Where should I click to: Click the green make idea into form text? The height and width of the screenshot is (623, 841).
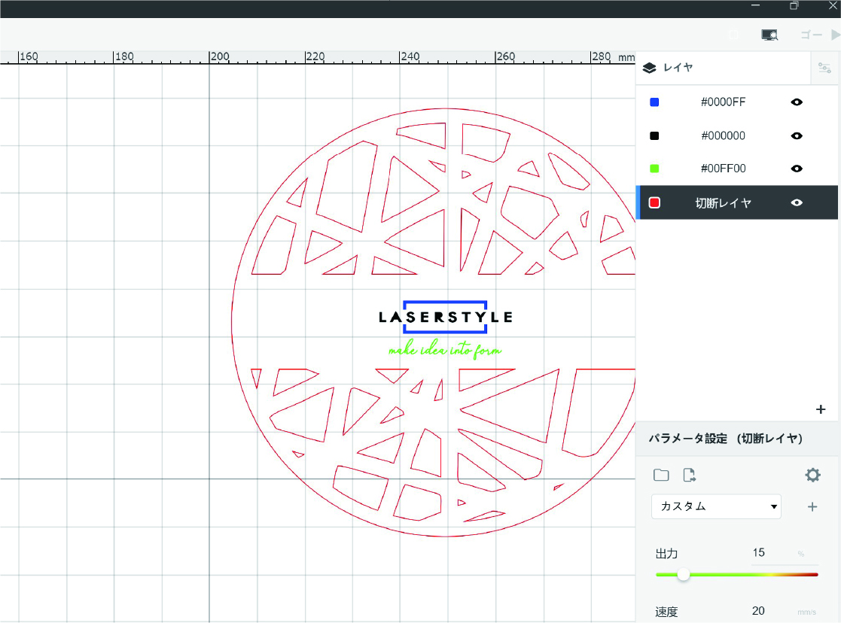coord(445,350)
